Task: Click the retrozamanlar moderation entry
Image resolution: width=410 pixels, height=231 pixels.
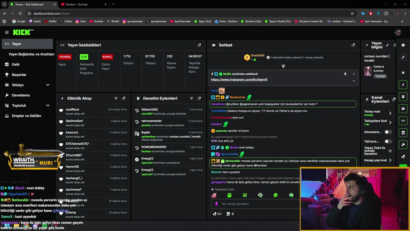Action: point(169,123)
